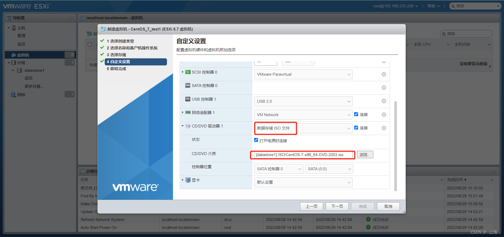The width and height of the screenshot is (504, 237).
Task: Expand the SCSI 控制器 0 row
Action: [x=183, y=72]
